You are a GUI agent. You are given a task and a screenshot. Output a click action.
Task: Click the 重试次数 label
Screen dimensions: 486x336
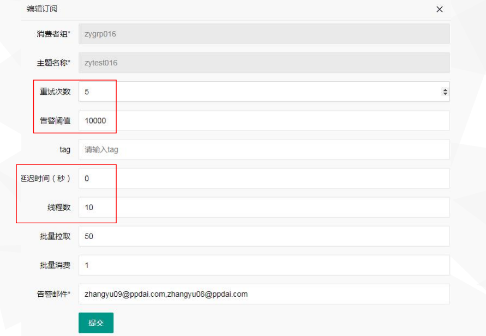tap(55, 91)
